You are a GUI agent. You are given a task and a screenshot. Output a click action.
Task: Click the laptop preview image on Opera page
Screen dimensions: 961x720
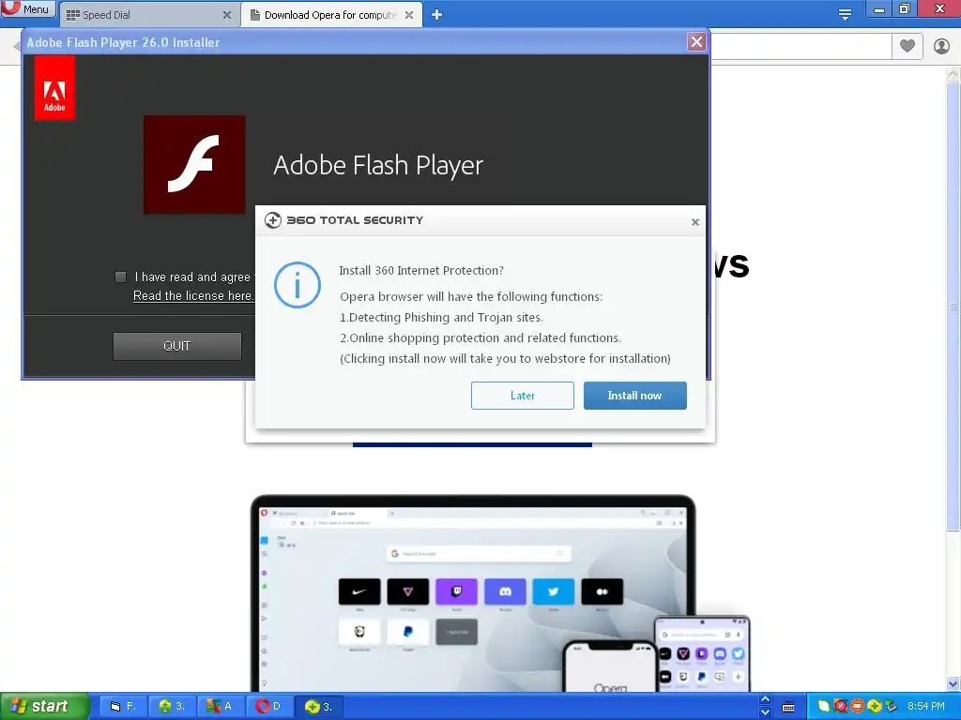coord(473,592)
